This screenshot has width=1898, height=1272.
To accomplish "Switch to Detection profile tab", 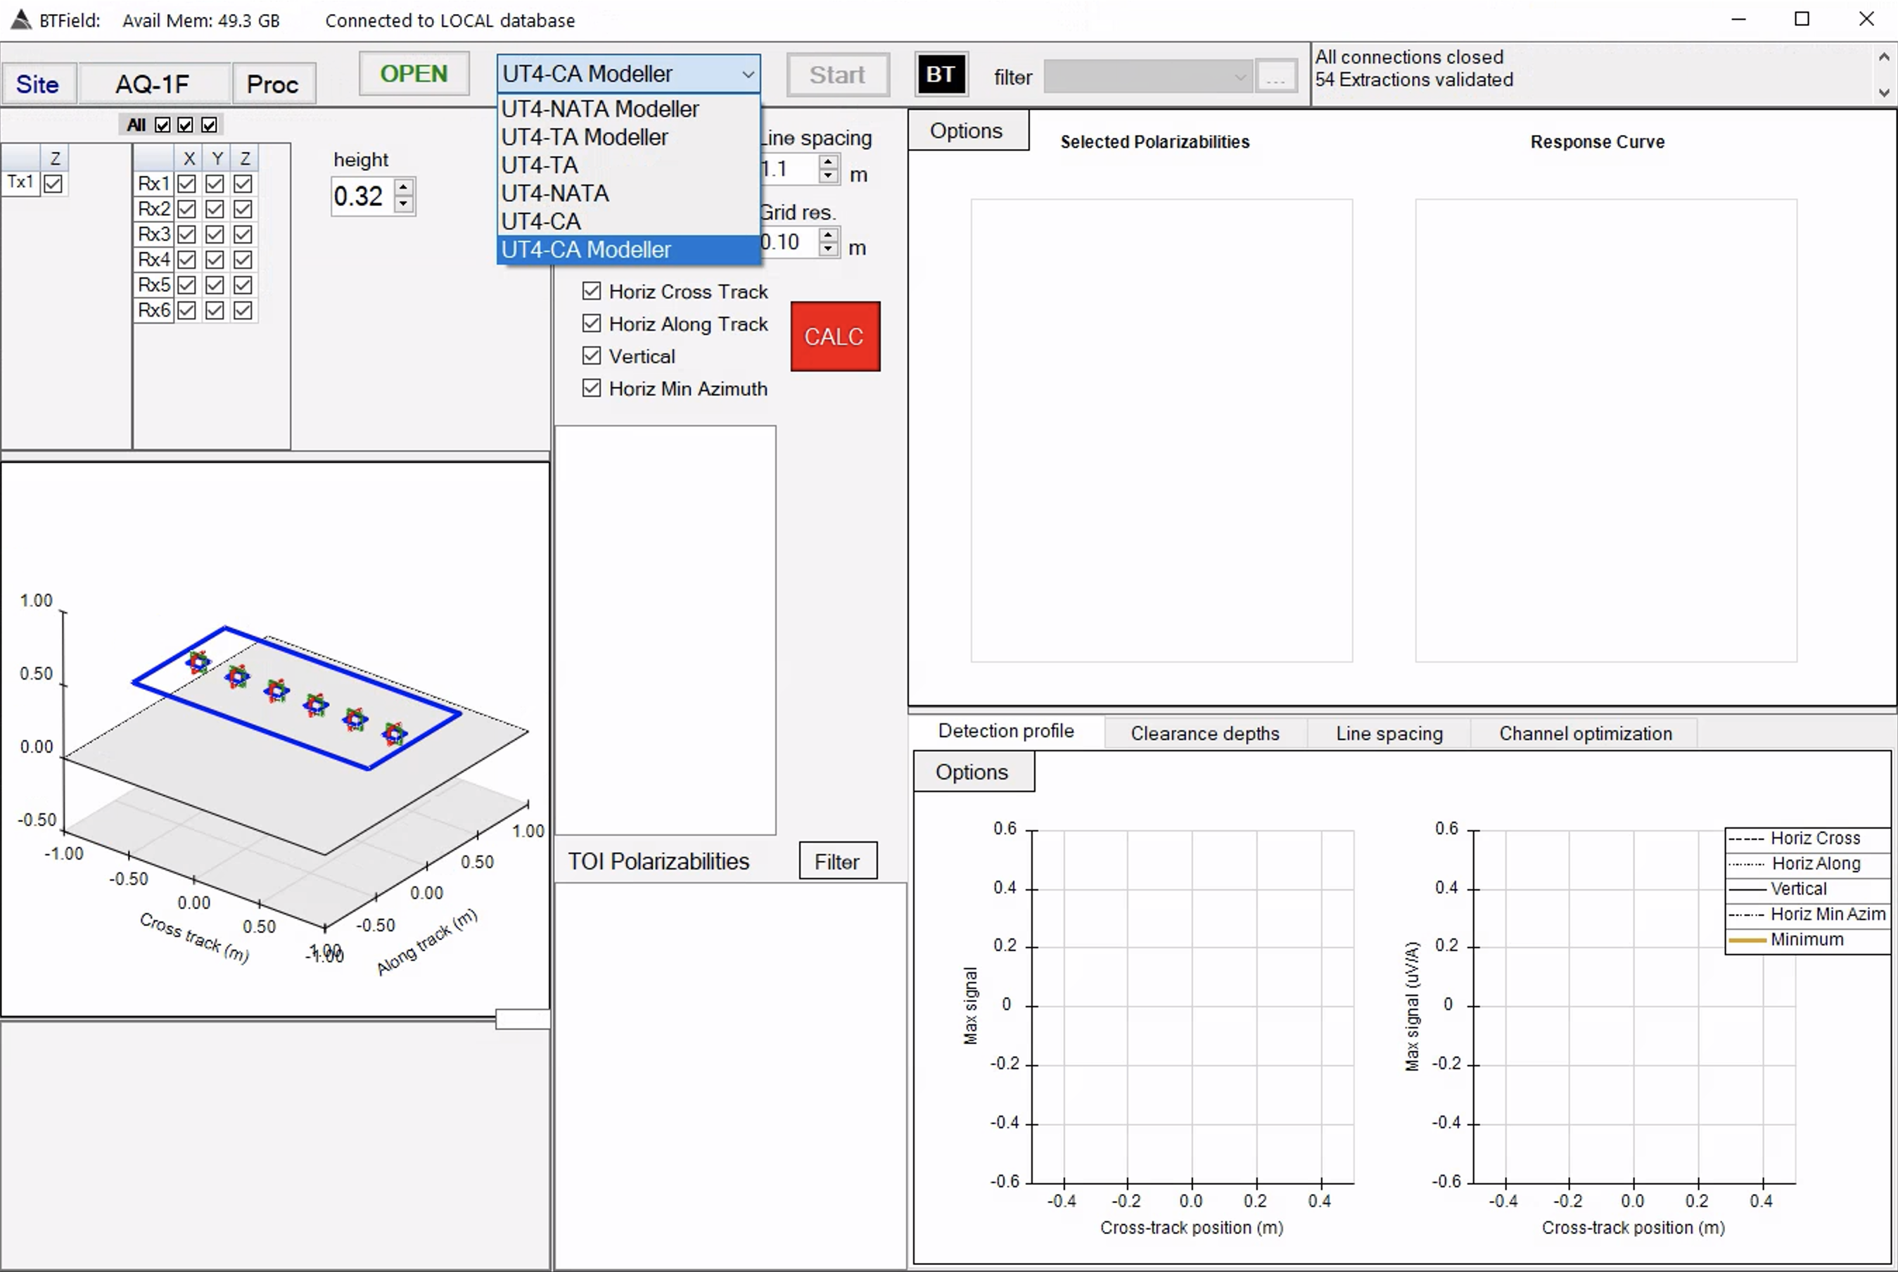I will (1007, 732).
